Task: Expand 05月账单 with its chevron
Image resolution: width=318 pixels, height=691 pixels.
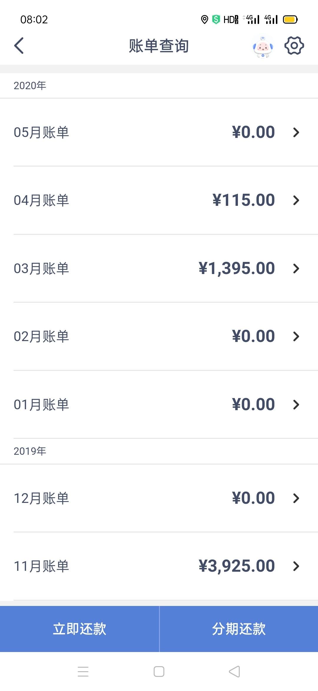Action: click(296, 132)
